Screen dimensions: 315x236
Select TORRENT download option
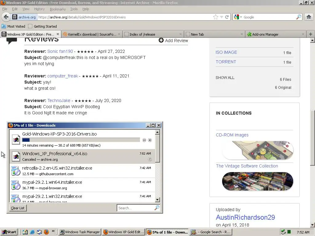point(226,62)
